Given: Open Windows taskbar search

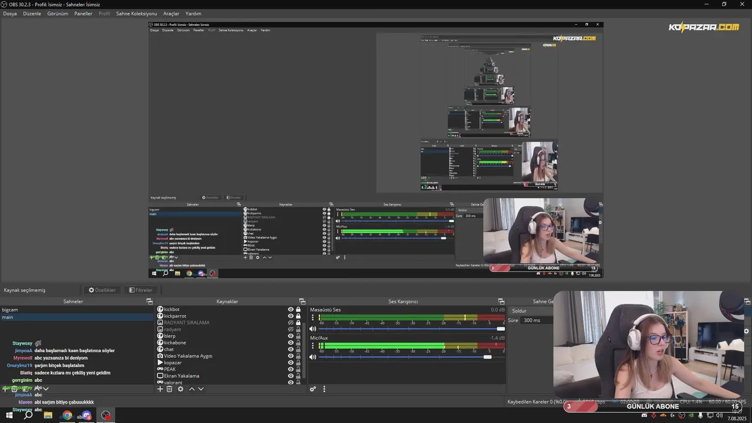Looking at the screenshot, I should 28,415.
